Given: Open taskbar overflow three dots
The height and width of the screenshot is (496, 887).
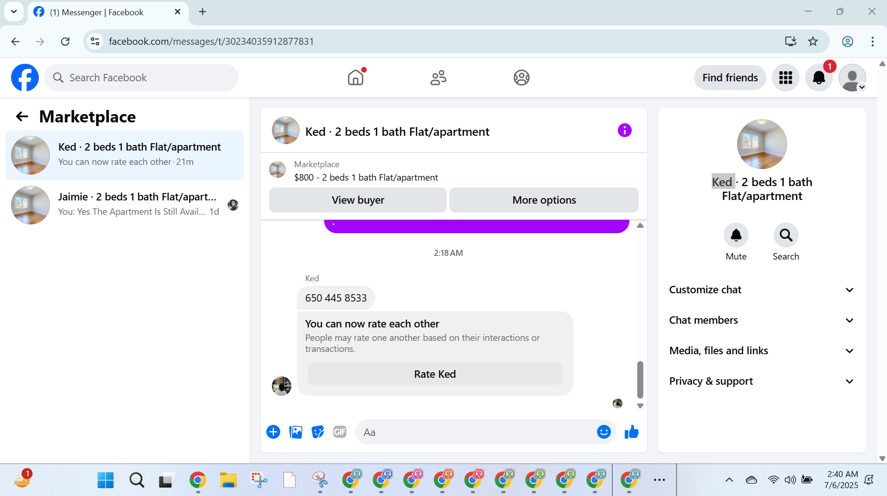Looking at the screenshot, I should [659, 480].
